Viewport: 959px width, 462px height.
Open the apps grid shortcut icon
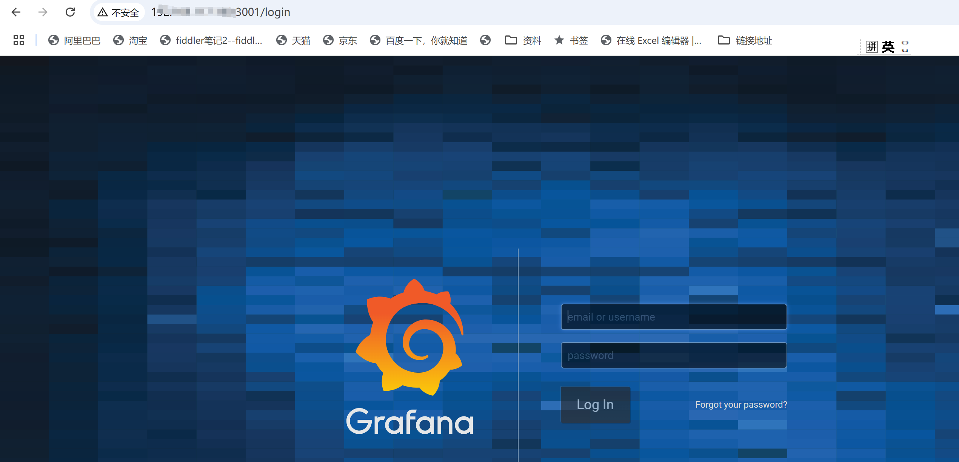[x=19, y=40]
